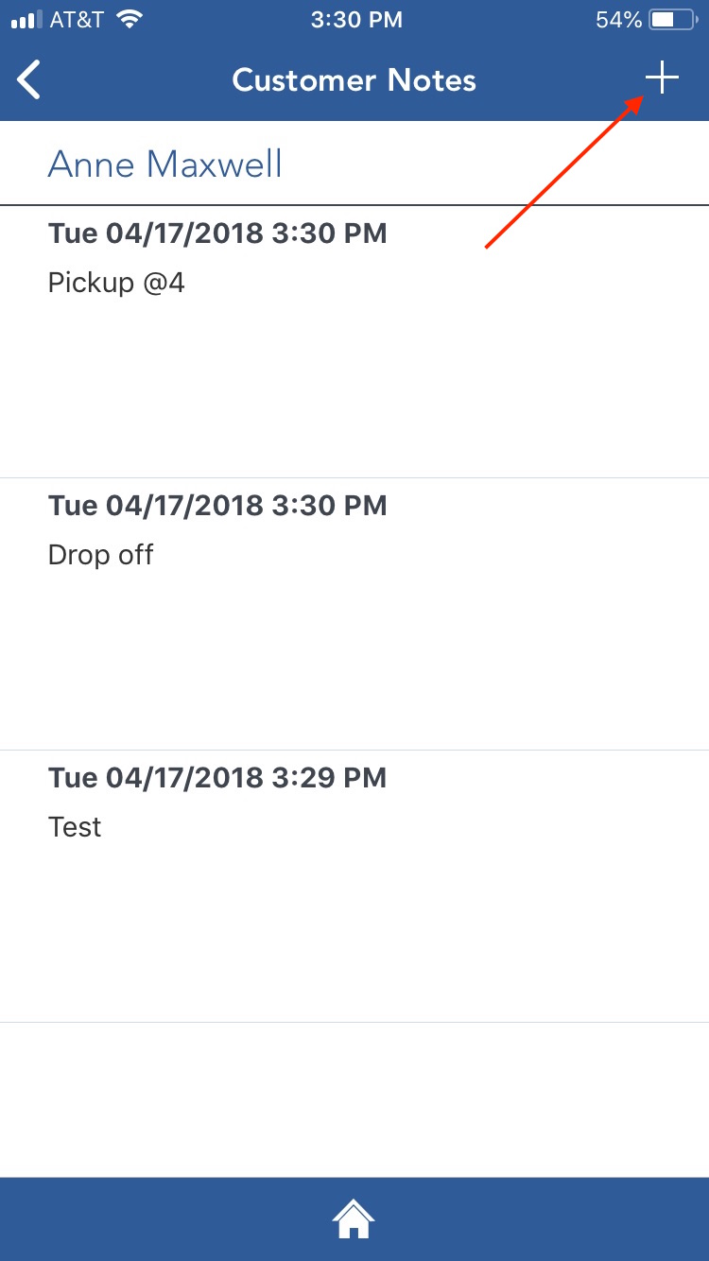The width and height of the screenshot is (709, 1261).
Task: Tap the battery icon in status bar
Action: pyautogui.click(x=675, y=19)
